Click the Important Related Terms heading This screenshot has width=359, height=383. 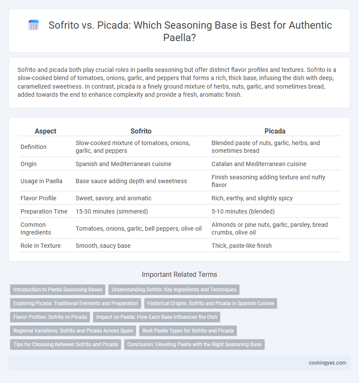coord(179,274)
